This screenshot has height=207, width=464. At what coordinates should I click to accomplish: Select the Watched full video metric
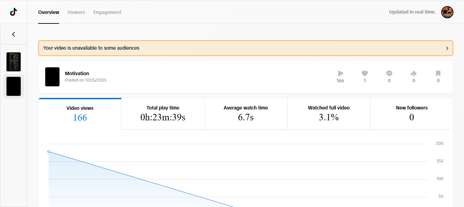(329, 114)
